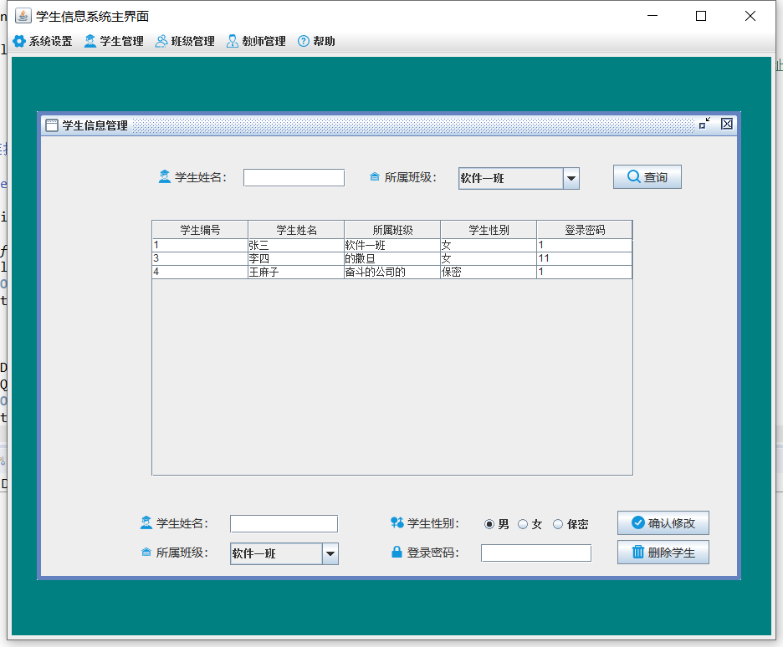
Task: Open the top 所属班级 class dropdown
Action: [571, 178]
